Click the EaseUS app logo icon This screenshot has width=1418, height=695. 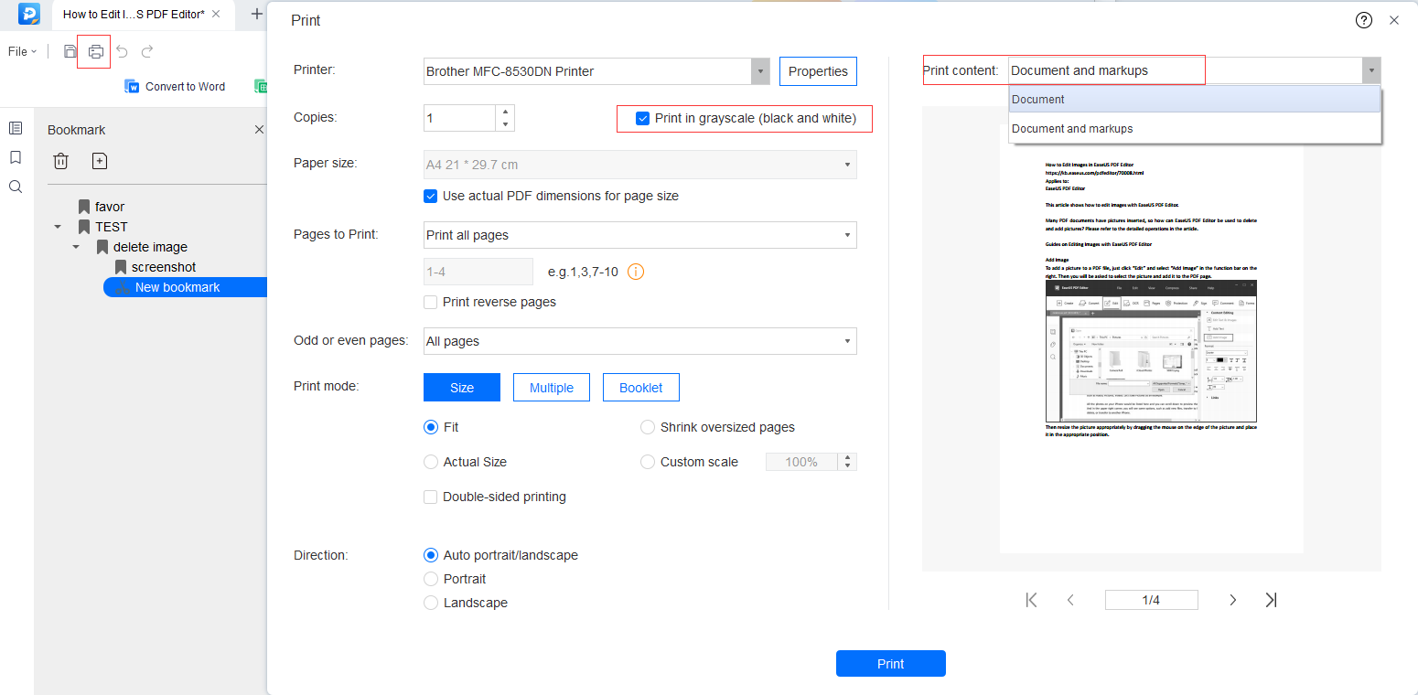pos(29,14)
